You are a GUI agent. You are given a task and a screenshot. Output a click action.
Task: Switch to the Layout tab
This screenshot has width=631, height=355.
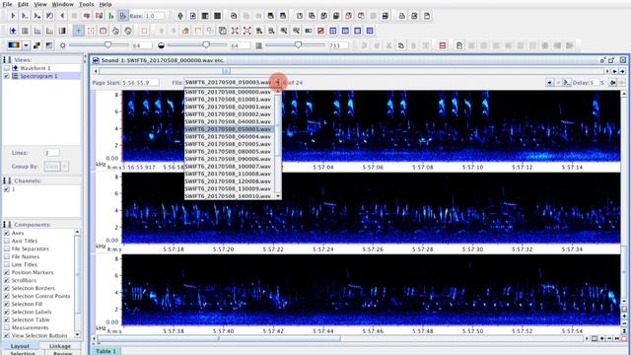tap(20, 346)
